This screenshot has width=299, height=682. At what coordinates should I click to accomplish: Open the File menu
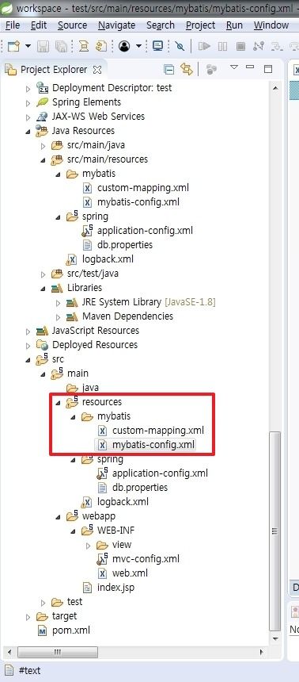13,25
